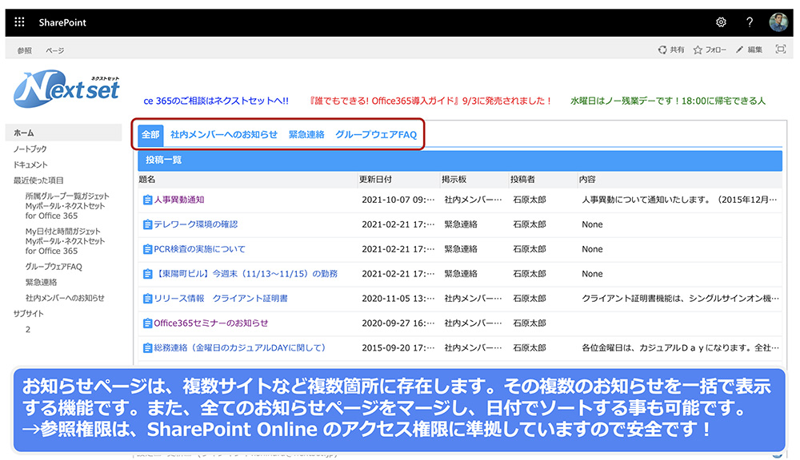The image size is (800, 460).
Task: Open 緊急連絡 in the left navigation
Action: click(42, 282)
